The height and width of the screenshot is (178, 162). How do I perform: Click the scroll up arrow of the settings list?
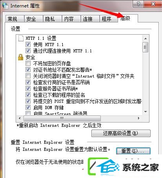146,39
